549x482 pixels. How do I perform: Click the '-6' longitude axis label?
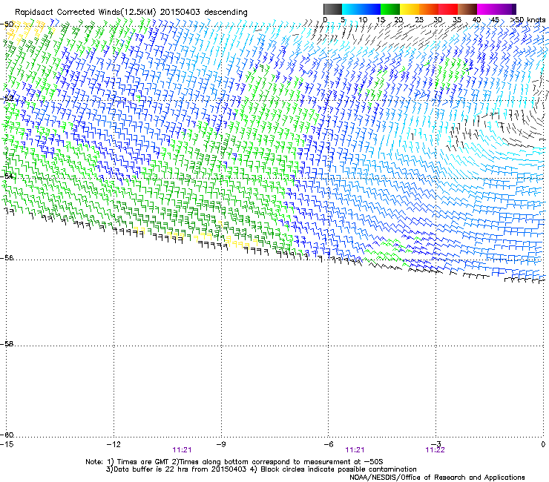pyautogui.click(x=329, y=444)
